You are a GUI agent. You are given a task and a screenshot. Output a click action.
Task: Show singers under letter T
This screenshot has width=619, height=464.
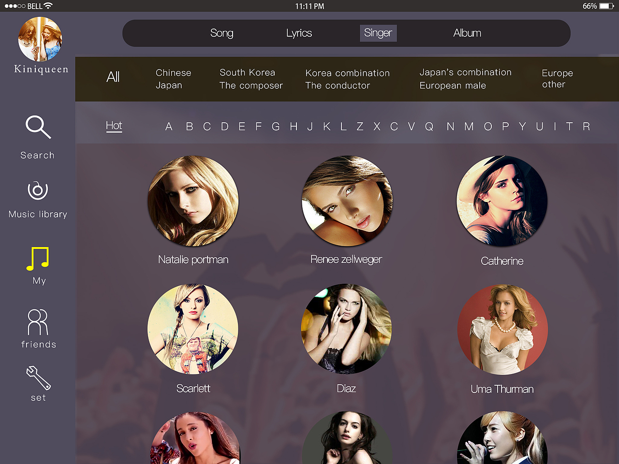click(x=570, y=127)
